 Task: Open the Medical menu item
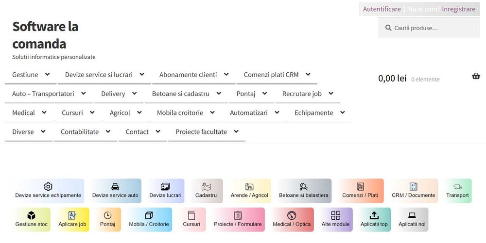(x=23, y=113)
